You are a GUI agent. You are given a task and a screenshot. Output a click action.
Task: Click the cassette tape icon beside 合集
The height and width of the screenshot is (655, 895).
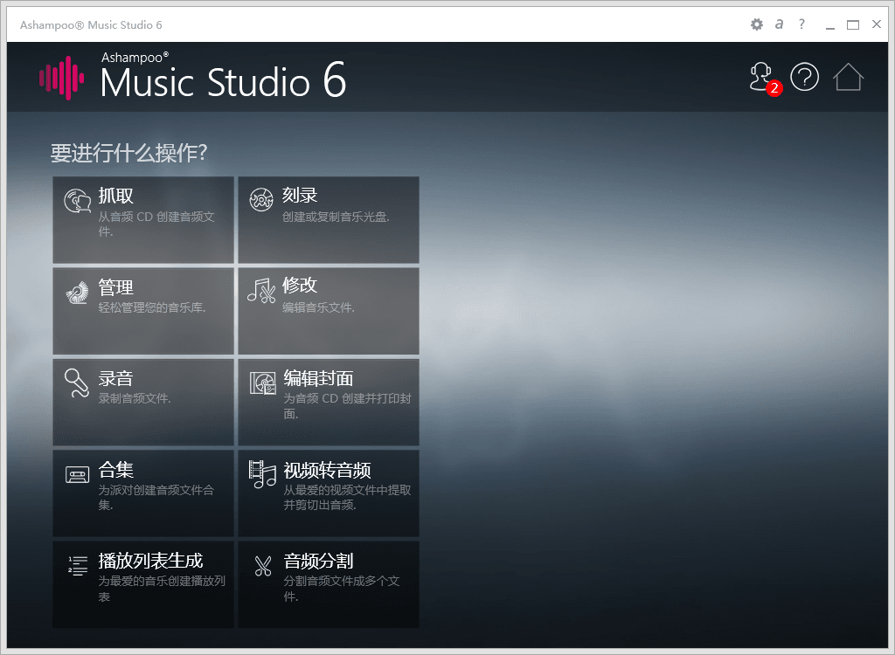pos(77,475)
